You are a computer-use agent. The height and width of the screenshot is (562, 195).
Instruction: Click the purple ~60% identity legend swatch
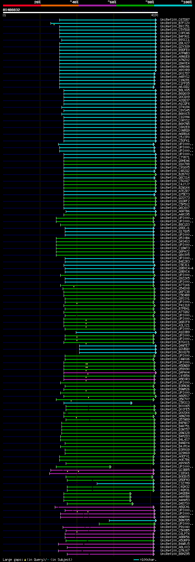97,5
